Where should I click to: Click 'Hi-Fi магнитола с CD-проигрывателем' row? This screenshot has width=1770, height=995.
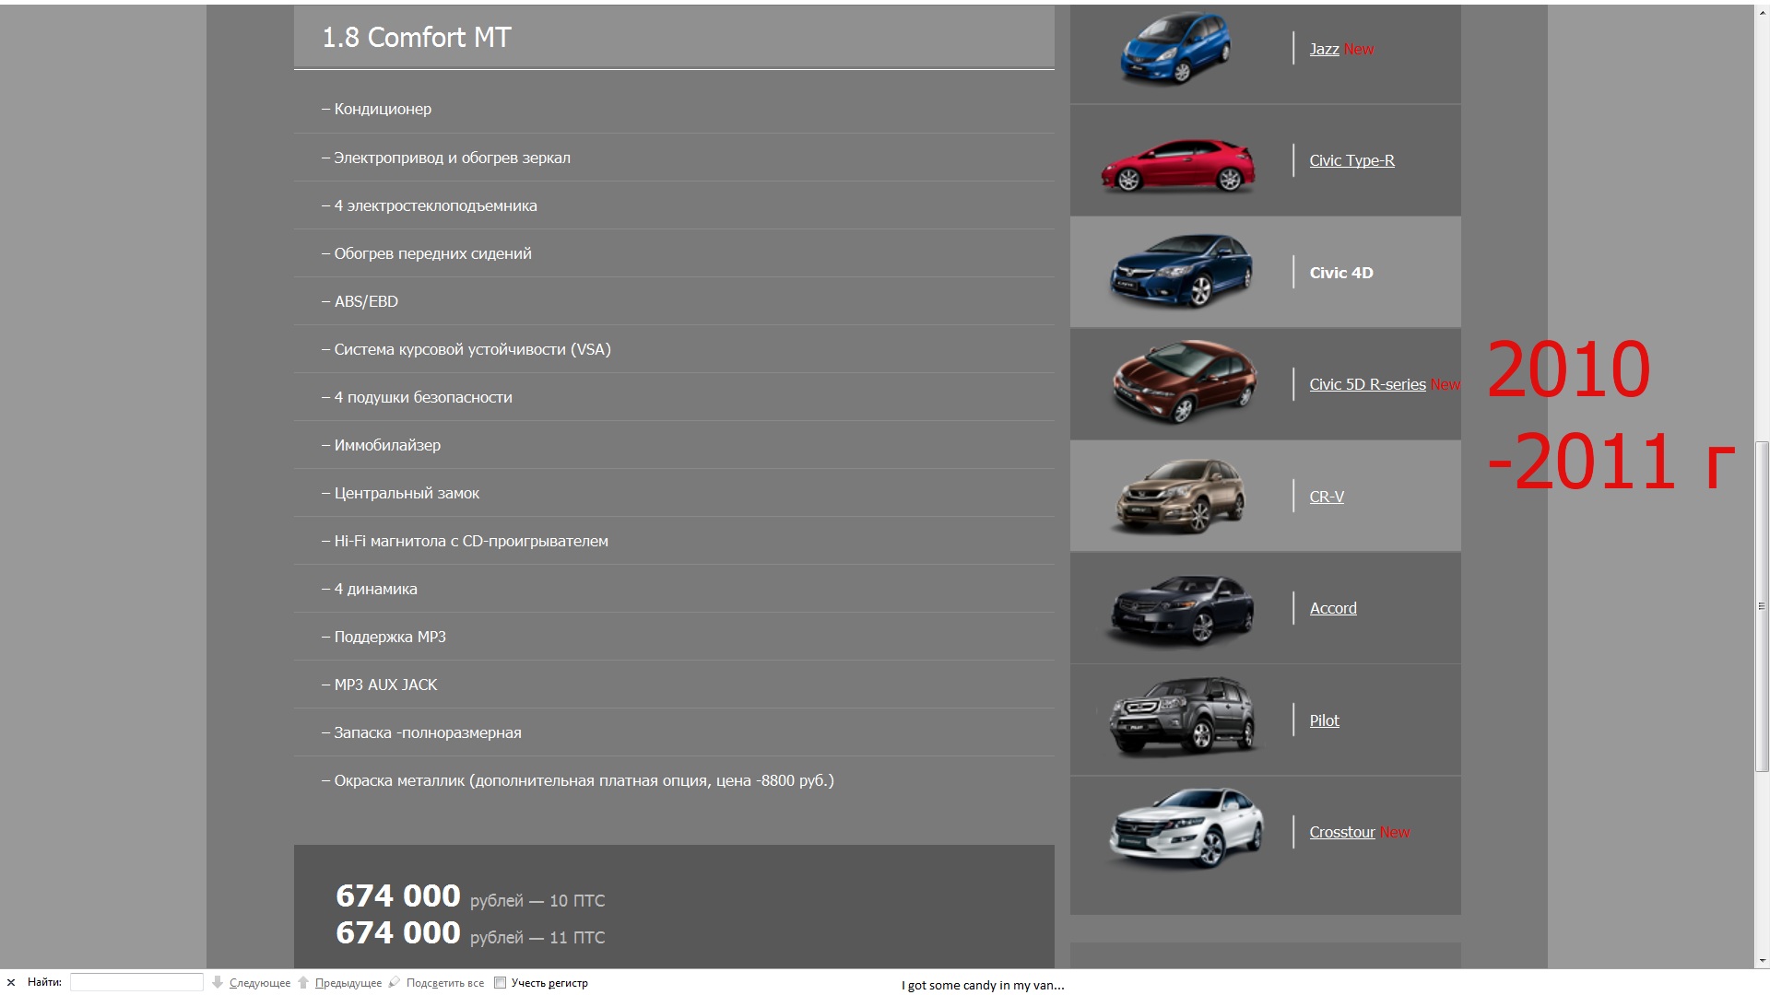pyautogui.click(x=674, y=541)
